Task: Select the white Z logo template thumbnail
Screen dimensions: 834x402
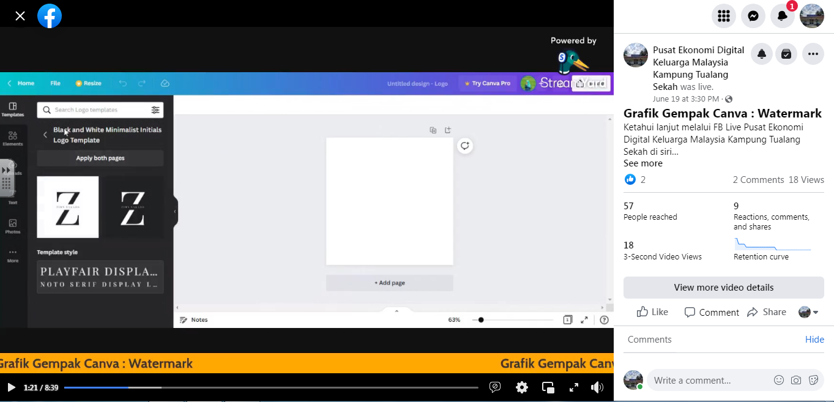Action: pyautogui.click(x=68, y=207)
